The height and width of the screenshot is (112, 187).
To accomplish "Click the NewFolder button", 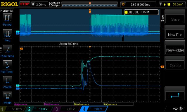I will click(175, 50).
